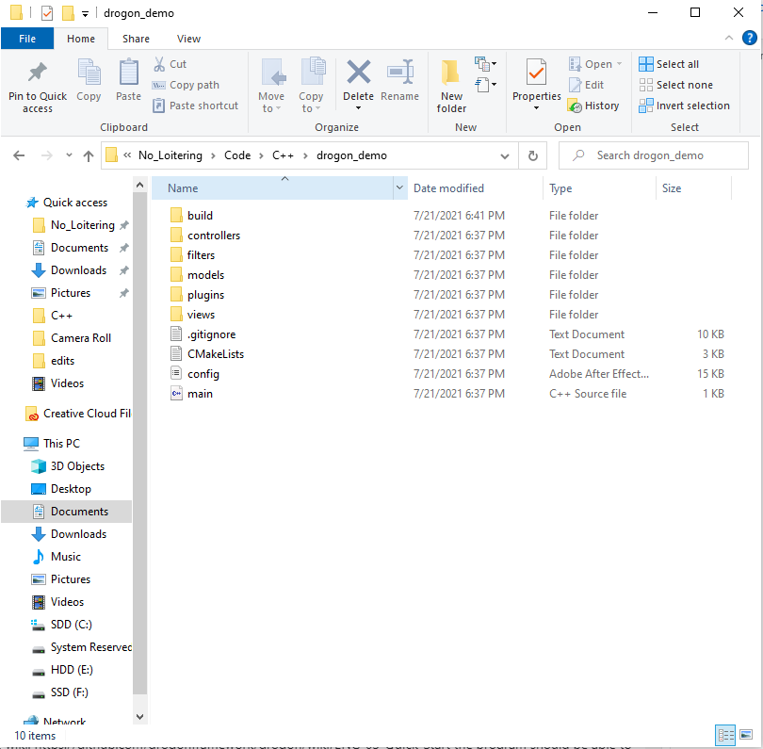Collapse the ribbon with chevron
This screenshot has width=763, height=749.
(728, 38)
